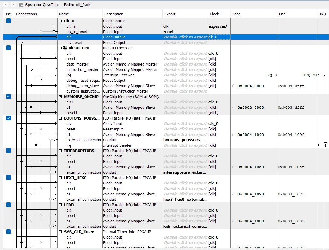This screenshot has width=329, height=250.
Task: Collapse the MEMOIRE_ONCHIP tree node
Action: (61, 97)
